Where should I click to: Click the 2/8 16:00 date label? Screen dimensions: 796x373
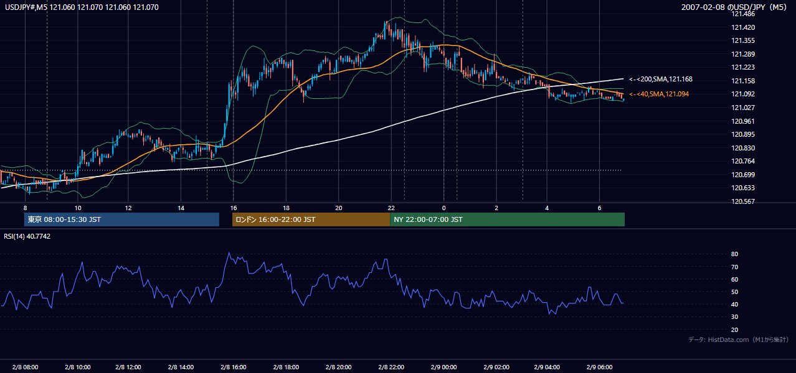pos(235,366)
